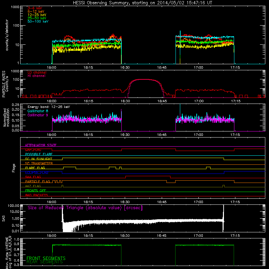Click the HI channel legend label
The width and height of the screenshot is (269, 269).
click(x=36, y=76)
